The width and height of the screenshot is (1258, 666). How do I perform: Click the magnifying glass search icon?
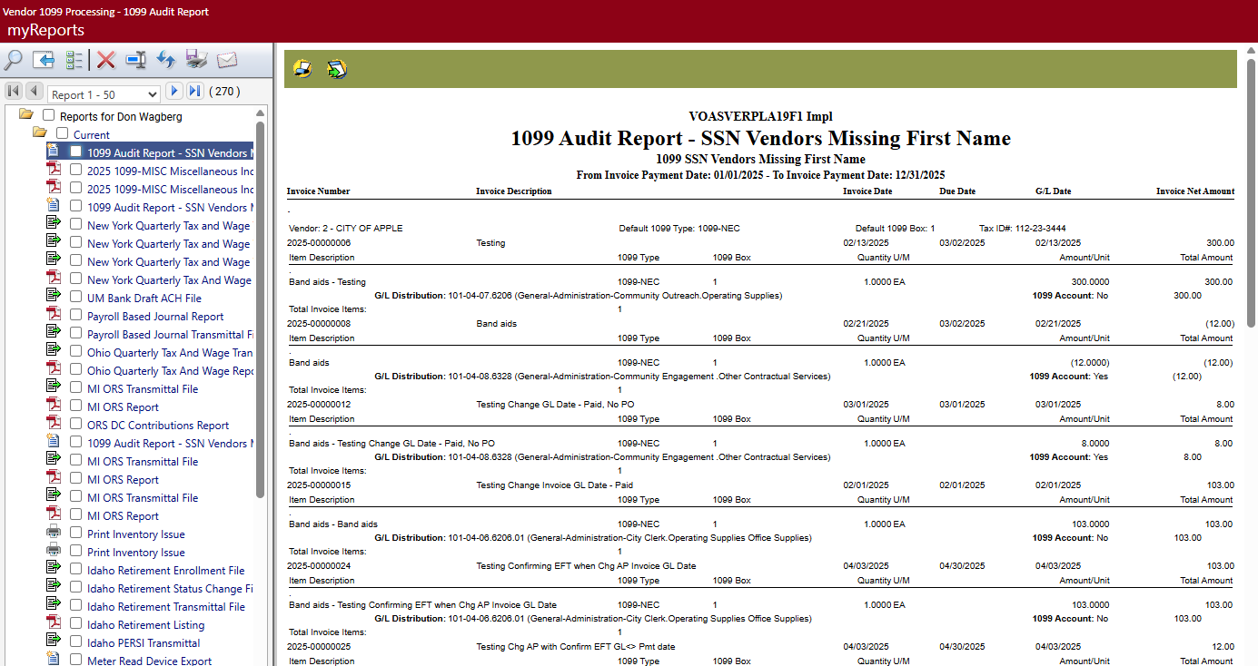pyautogui.click(x=14, y=61)
